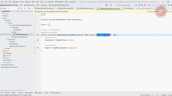This screenshot has width=172, height=96.
Task: Open the Dependencies tool window
Action: 56,93
